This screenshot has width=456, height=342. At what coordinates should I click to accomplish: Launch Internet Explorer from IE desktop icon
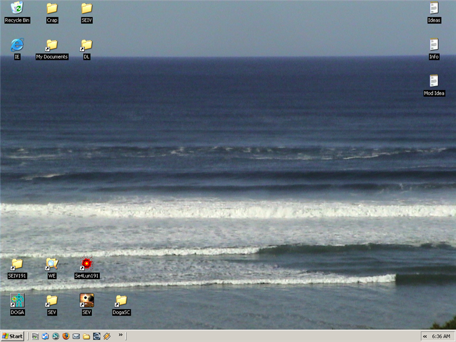click(x=17, y=45)
